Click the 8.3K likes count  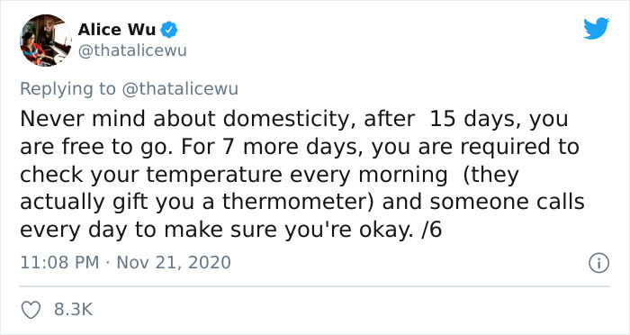click(x=74, y=309)
